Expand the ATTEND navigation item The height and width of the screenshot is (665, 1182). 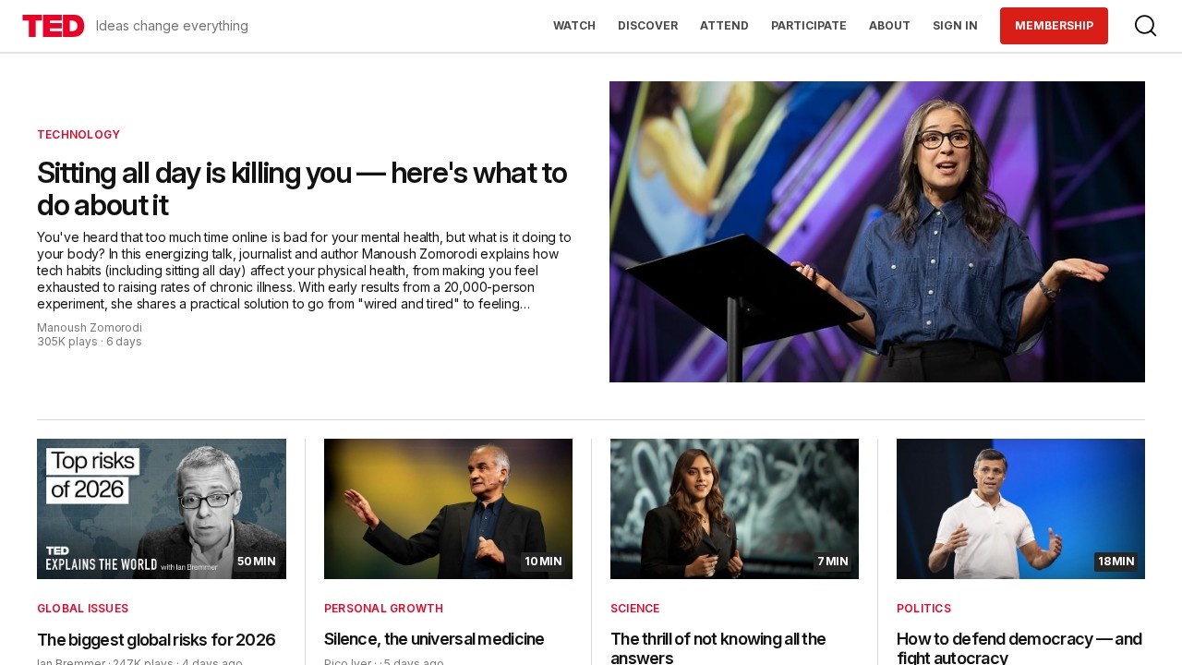click(724, 26)
